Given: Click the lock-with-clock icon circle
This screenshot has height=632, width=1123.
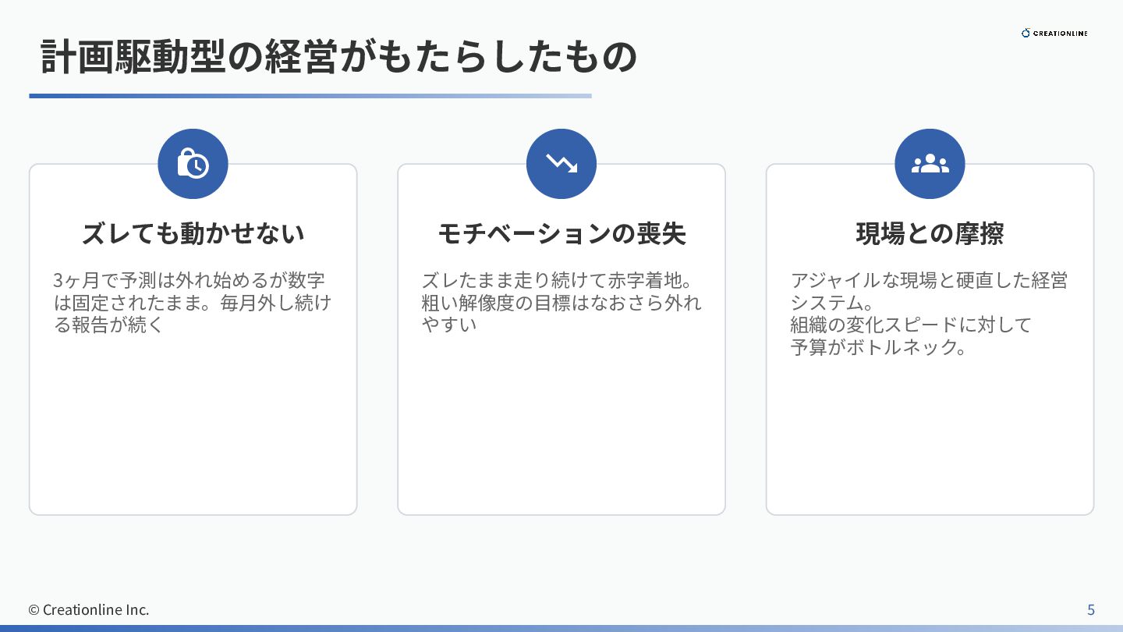Looking at the screenshot, I should (193, 164).
